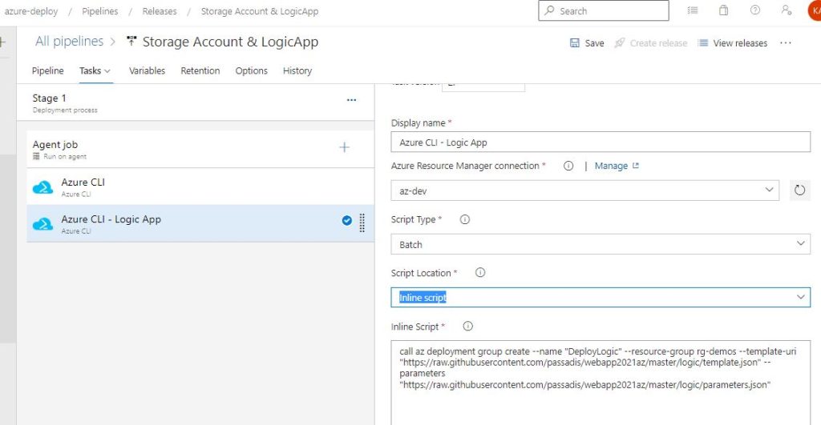Open the work items list icon in top bar
This screenshot has width=821, height=425.
693,10
